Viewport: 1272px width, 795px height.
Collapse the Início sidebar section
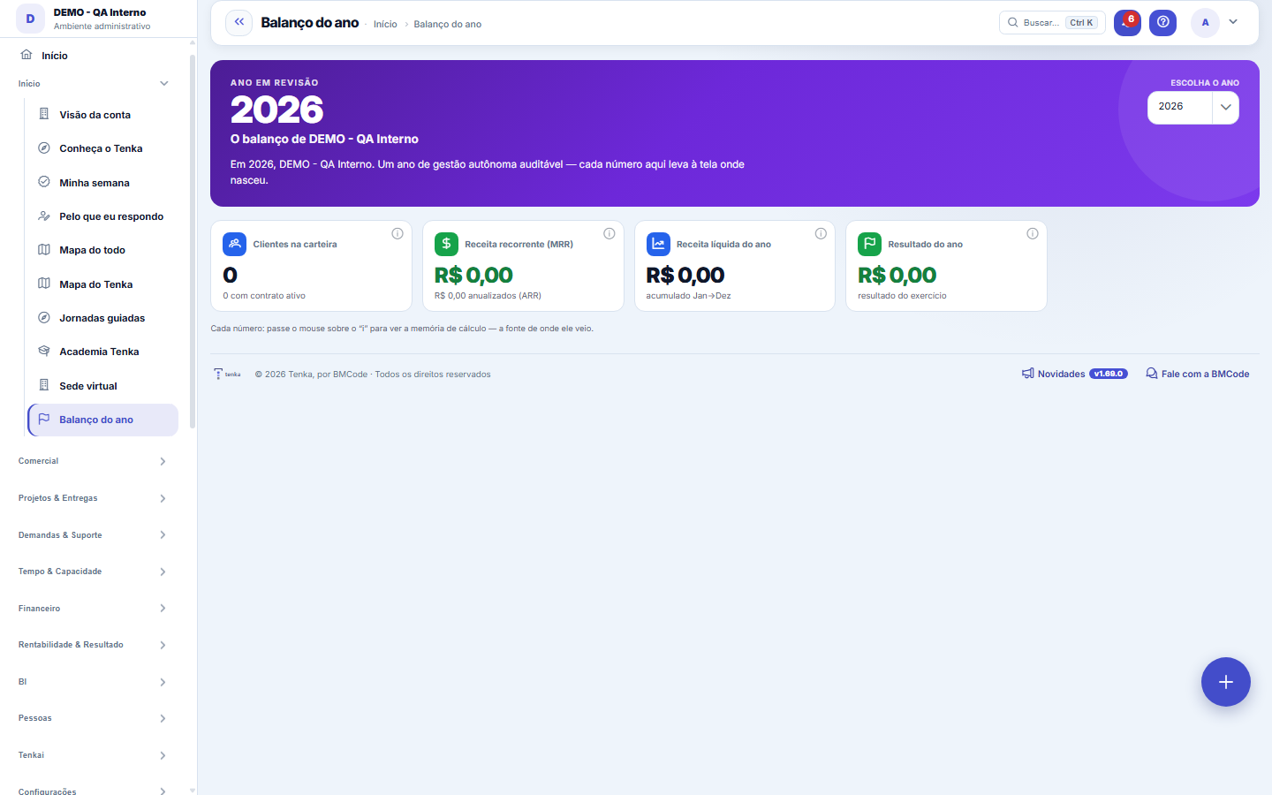click(x=92, y=84)
